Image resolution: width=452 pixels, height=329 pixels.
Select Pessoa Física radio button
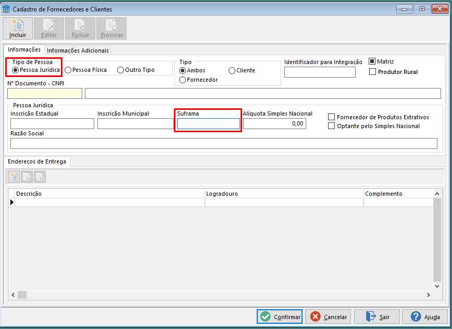(x=85, y=70)
